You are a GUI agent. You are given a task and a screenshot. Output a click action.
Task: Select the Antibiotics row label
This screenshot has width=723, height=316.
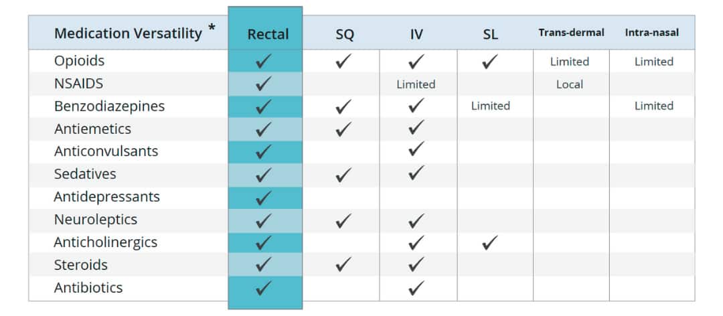pos(88,288)
